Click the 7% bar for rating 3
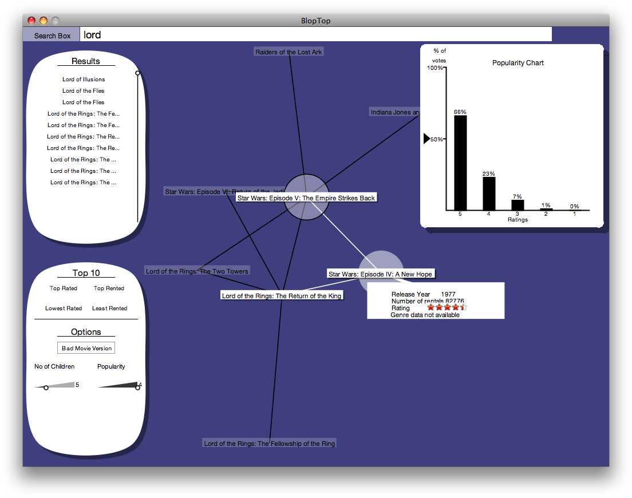The image size is (632, 498). [x=518, y=205]
